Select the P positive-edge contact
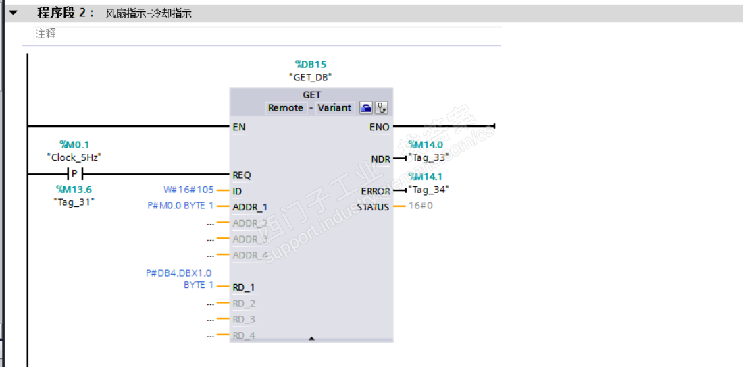743x367 pixels. coord(74,175)
